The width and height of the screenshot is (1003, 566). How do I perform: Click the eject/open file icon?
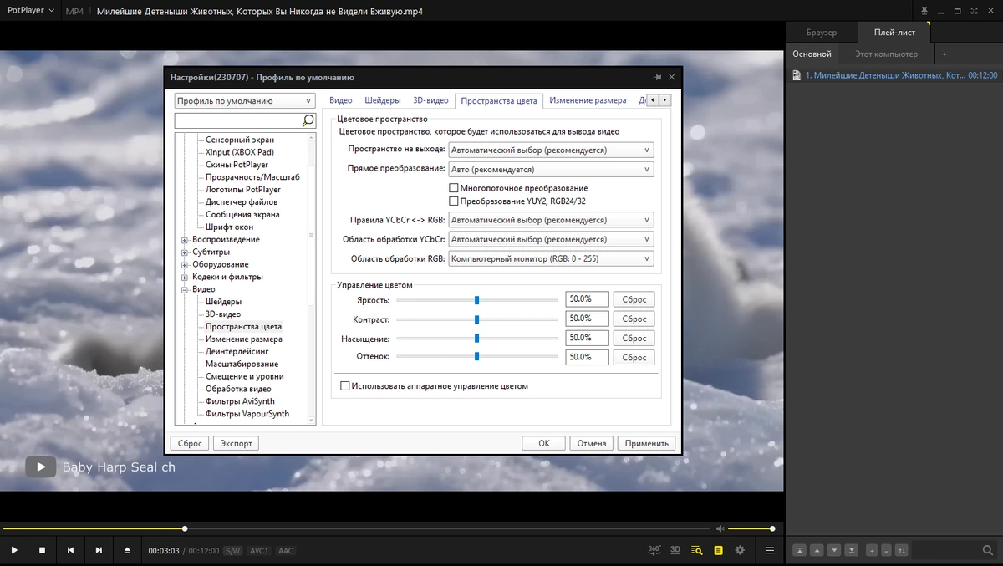coord(127,550)
